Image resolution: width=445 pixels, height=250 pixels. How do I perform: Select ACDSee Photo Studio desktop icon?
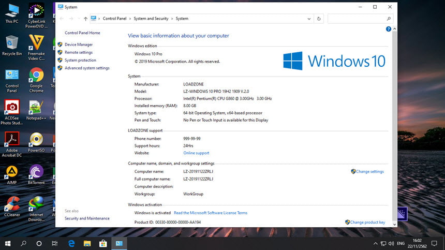[12, 112]
